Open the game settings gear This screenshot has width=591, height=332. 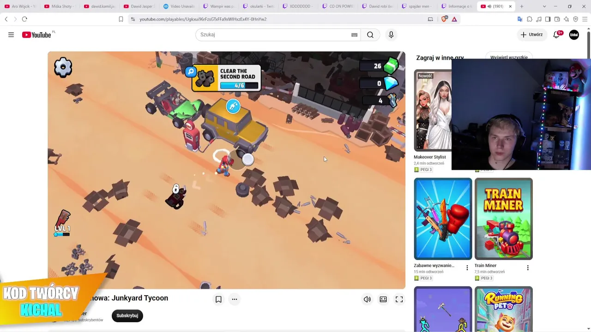pyautogui.click(x=63, y=67)
